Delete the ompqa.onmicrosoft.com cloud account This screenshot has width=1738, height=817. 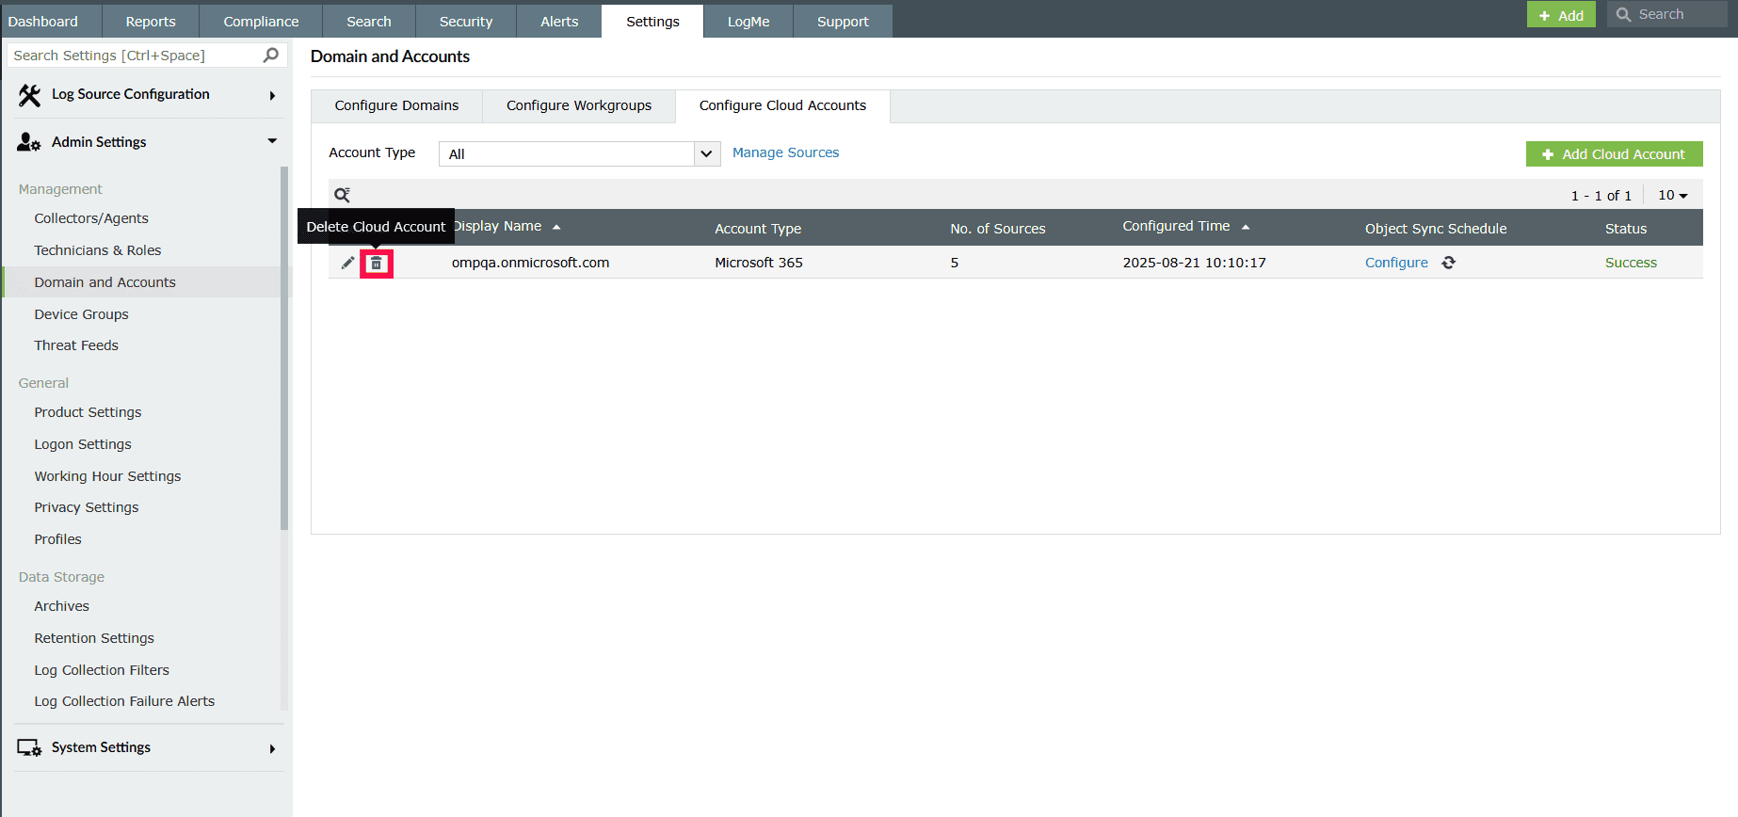pos(377,264)
